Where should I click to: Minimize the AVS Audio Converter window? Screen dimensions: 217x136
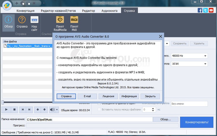(195, 2)
